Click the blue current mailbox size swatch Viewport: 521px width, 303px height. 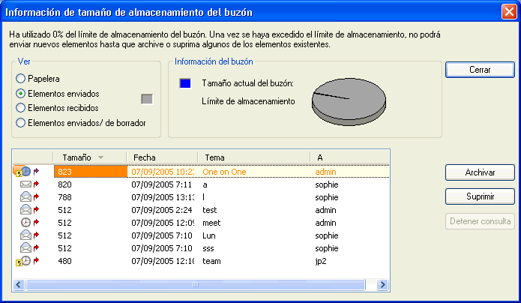click(185, 83)
